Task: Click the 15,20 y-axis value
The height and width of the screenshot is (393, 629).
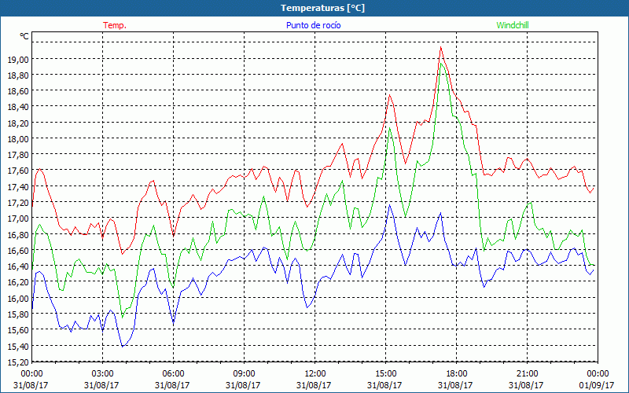Action: coord(18,362)
